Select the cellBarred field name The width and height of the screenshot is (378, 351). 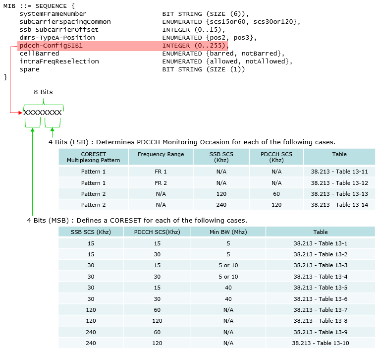[x=39, y=54]
